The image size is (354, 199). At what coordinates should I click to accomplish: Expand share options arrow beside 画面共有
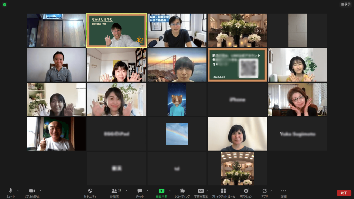(170, 191)
